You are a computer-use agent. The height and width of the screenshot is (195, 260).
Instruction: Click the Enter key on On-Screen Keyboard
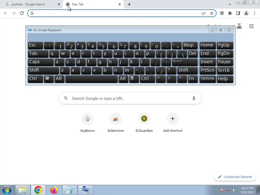[185, 62]
